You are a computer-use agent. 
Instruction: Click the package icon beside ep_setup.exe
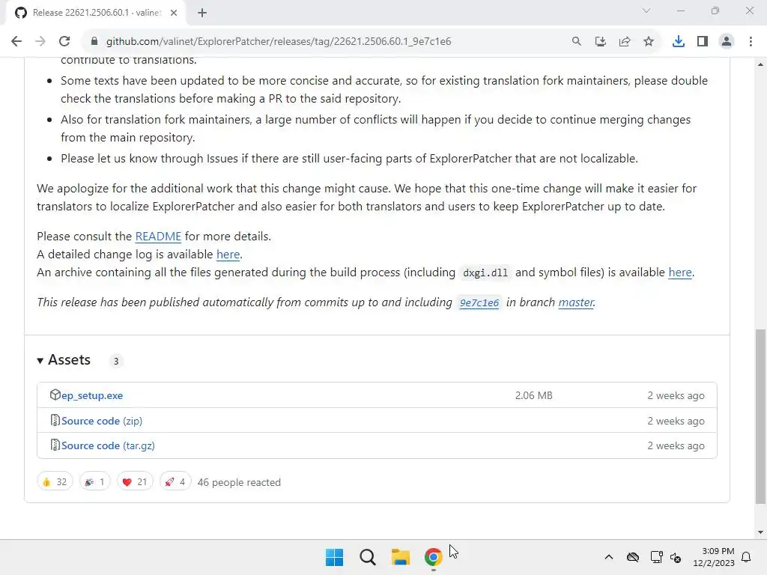tap(55, 395)
